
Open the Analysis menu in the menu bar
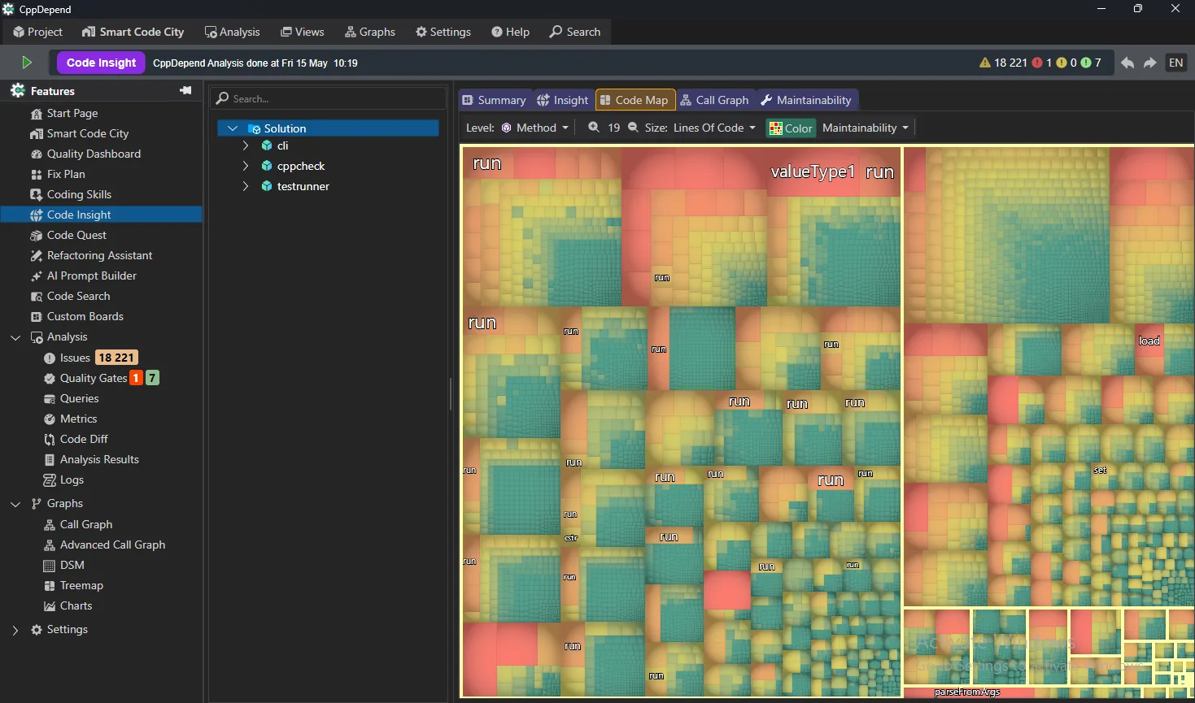click(x=233, y=32)
